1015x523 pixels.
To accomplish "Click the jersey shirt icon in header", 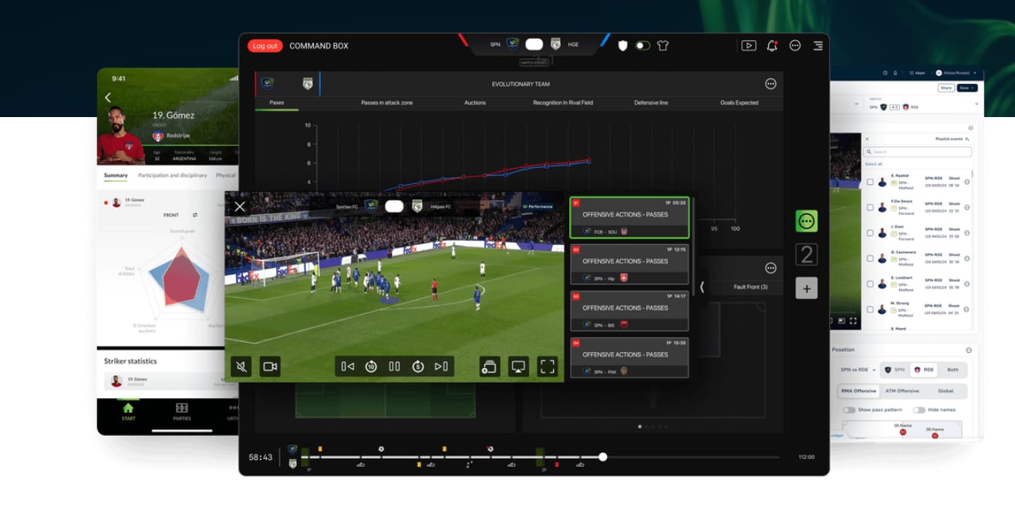I will 663,45.
